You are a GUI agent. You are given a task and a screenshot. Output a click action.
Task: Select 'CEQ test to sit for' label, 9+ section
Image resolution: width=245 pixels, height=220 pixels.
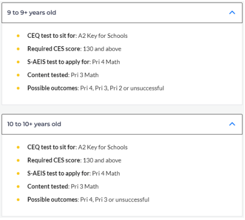[52, 36]
